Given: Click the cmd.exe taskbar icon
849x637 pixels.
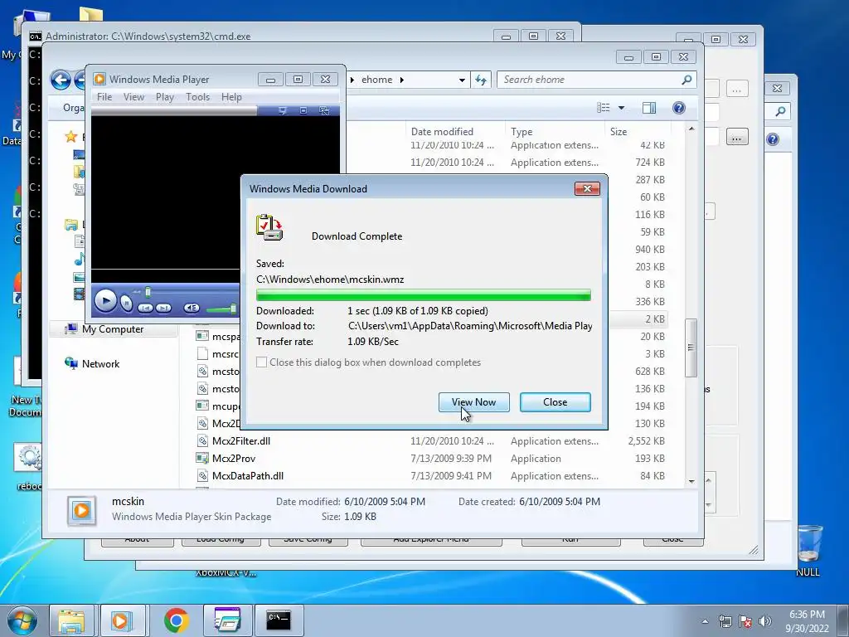Looking at the screenshot, I should tap(279, 620).
